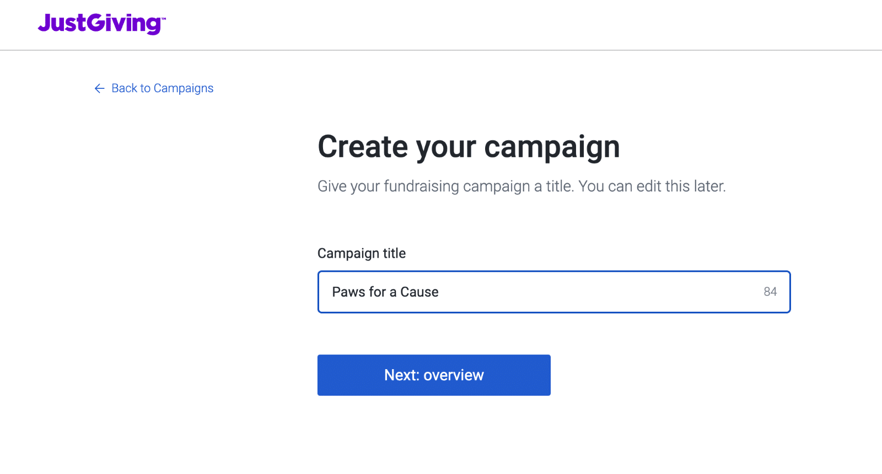Go back via Back to Campaigns link
The width and height of the screenshot is (882, 474).
pos(154,88)
